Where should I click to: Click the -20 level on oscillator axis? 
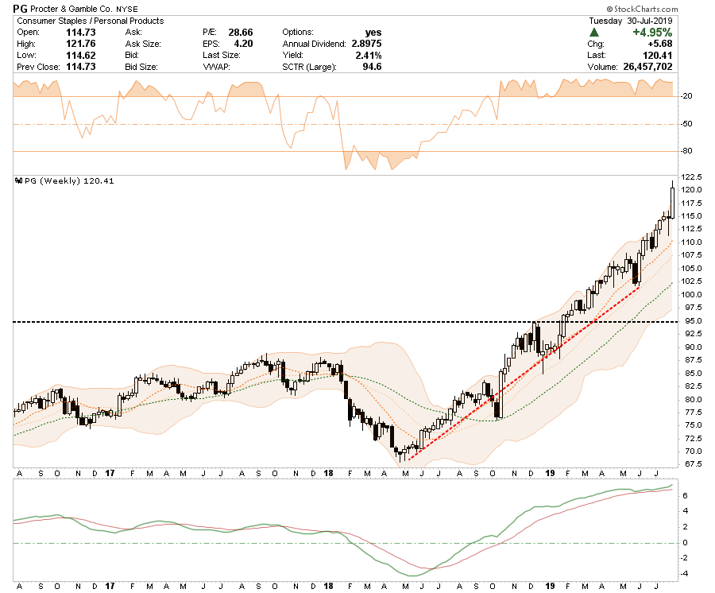click(686, 96)
